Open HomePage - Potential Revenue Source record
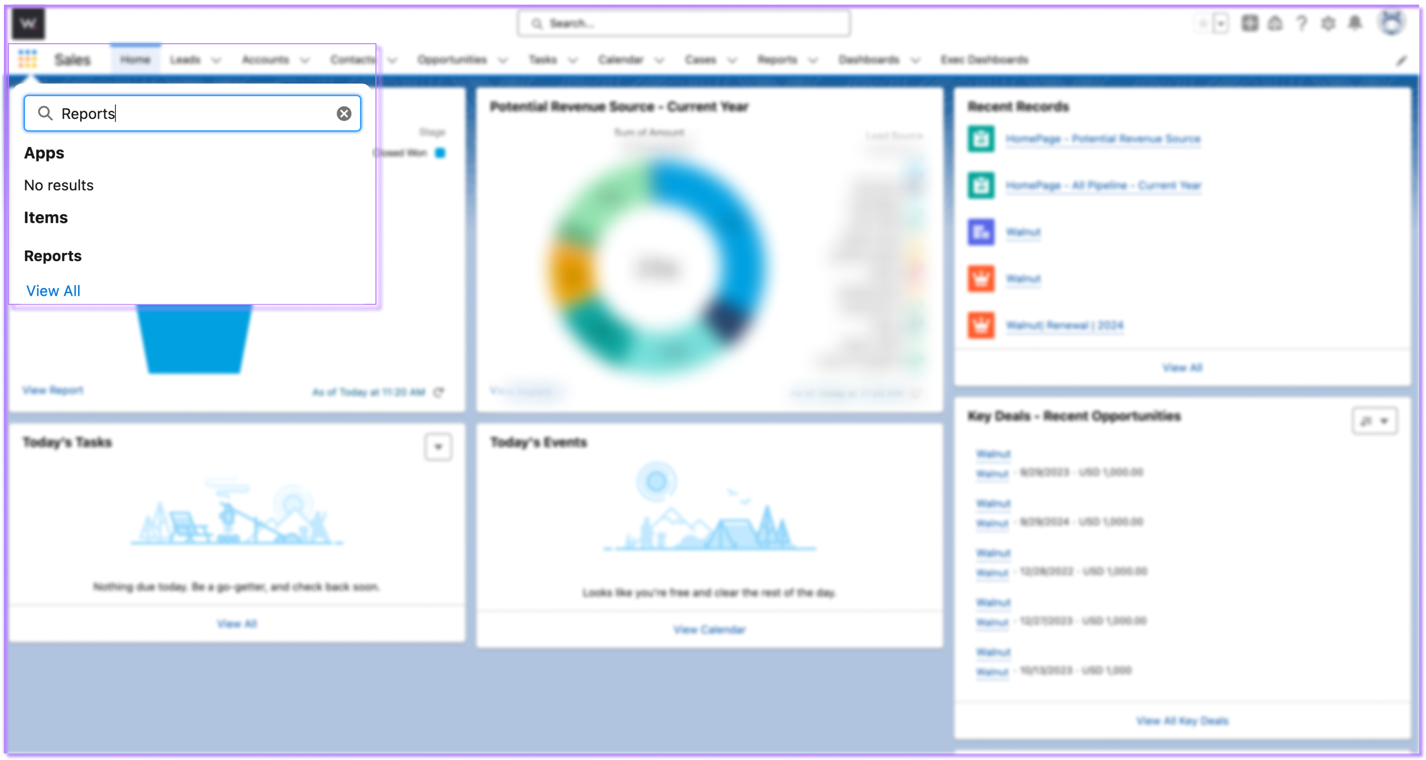The image size is (1426, 760). pyautogui.click(x=1103, y=139)
